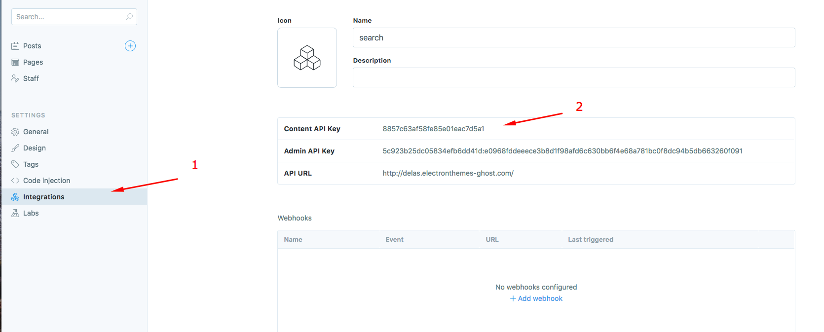Click the Tags label icon
Viewport: 824px width, 332px height.
(15, 164)
